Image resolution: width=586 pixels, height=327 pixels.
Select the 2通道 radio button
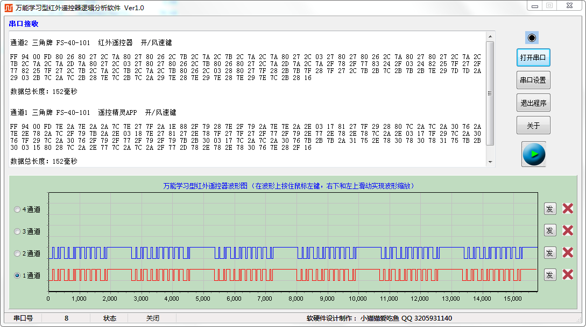(17, 253)
